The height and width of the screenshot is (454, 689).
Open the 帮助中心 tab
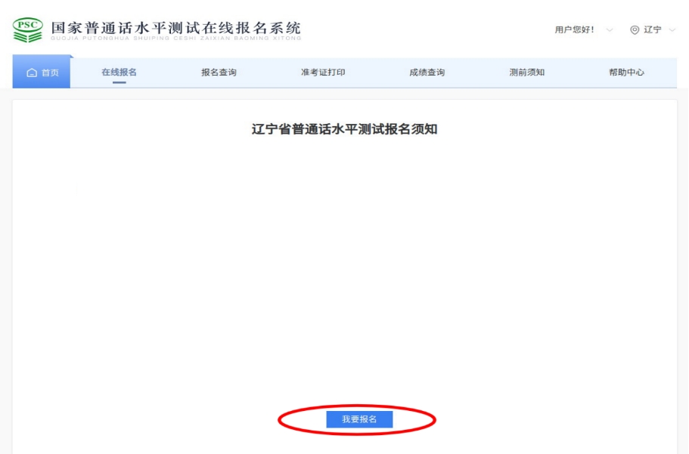coord(626,73)
